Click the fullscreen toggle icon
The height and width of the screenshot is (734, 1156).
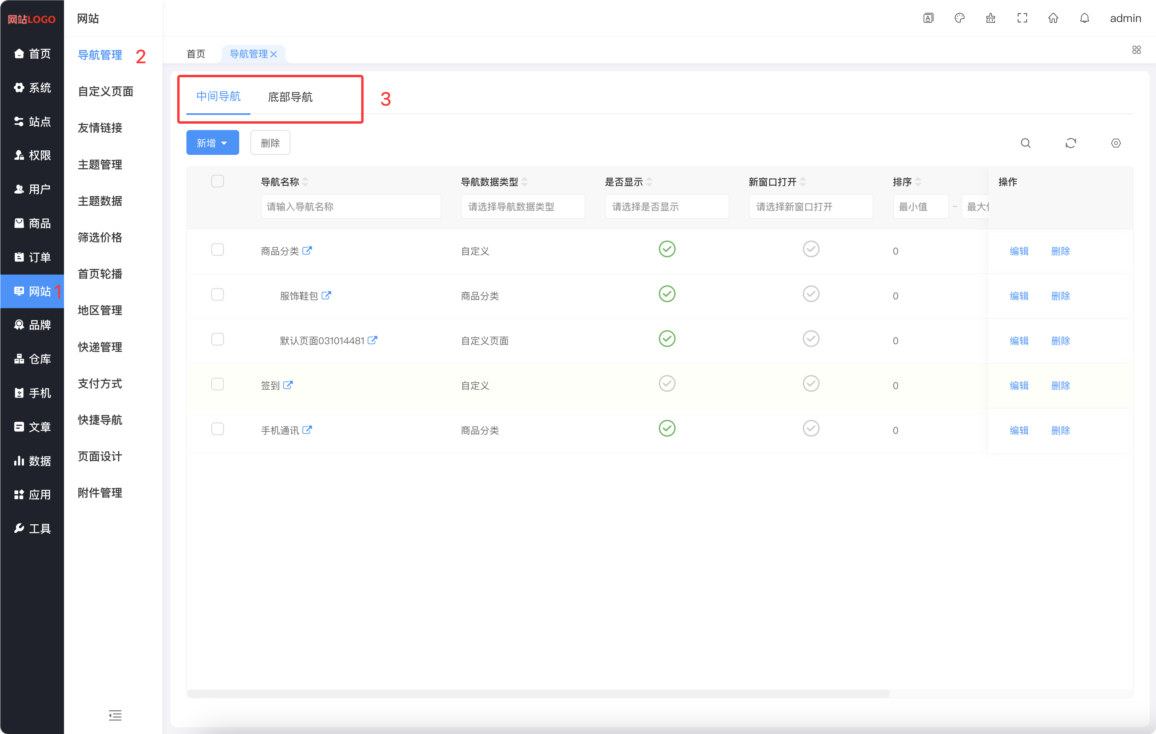1022,18
